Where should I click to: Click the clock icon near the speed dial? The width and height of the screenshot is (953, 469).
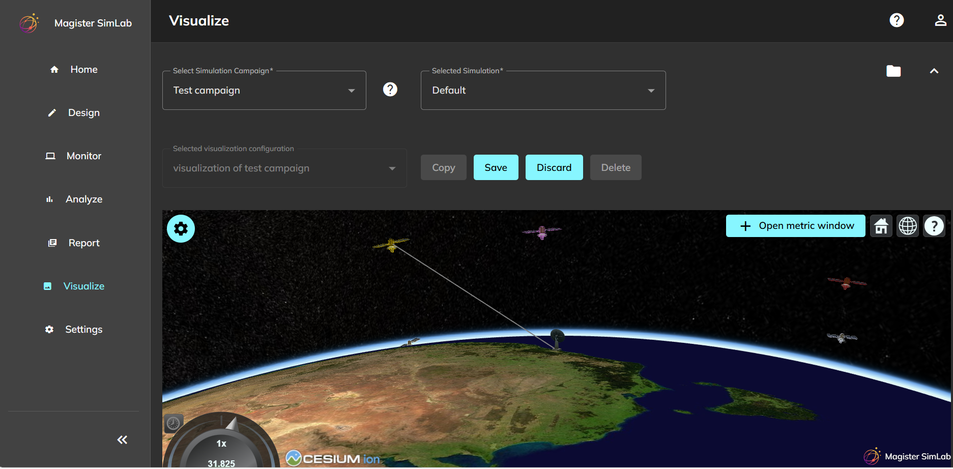point(172,423)
